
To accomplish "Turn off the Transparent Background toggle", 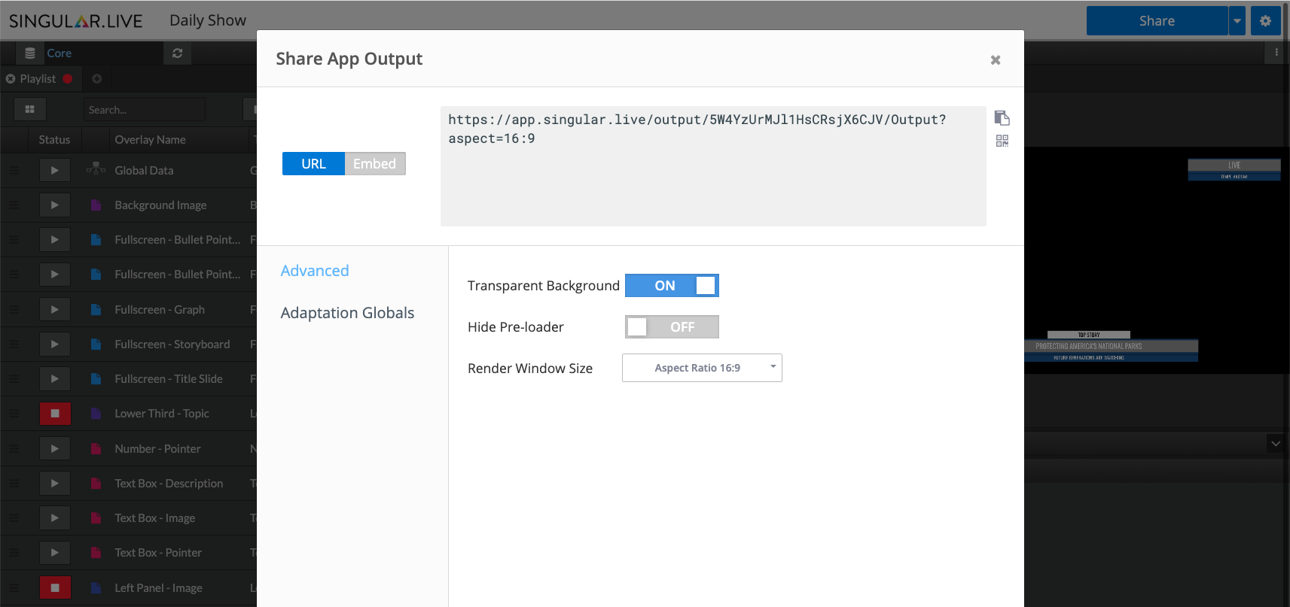I will click(672, 286).
